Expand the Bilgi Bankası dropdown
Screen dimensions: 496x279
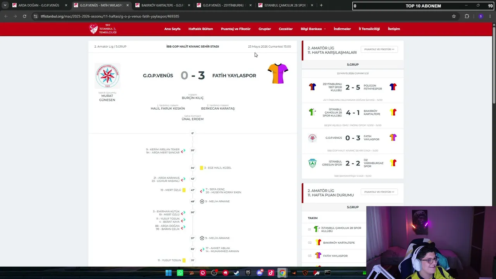[313, 29]
